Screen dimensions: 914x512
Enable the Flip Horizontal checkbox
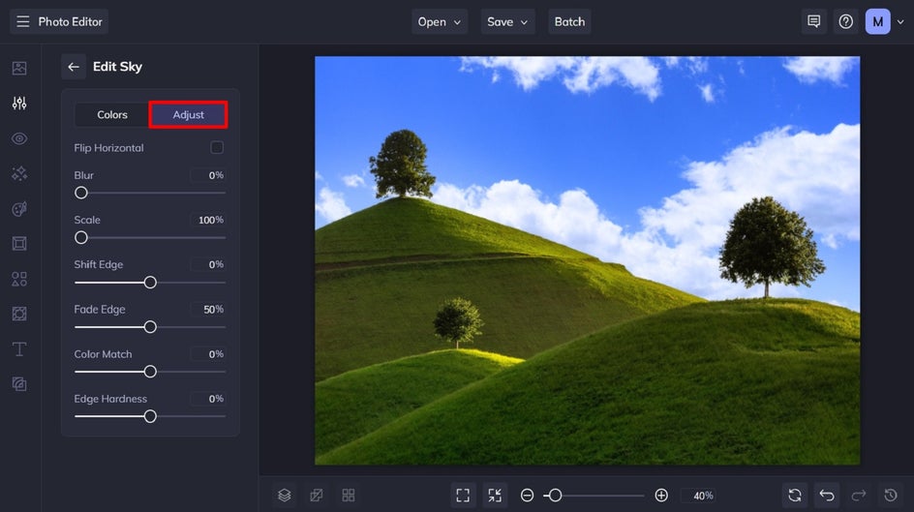point(217,147)
